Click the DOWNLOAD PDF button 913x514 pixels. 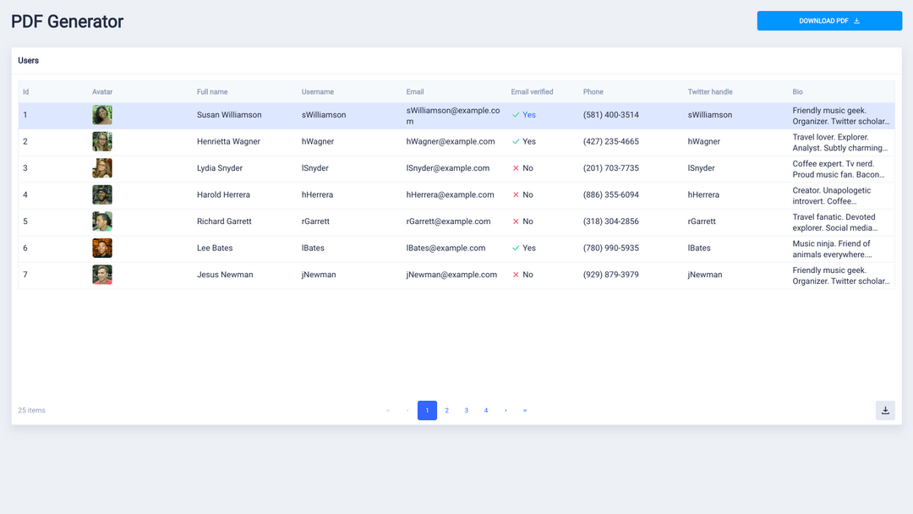[x=829, y=20]
